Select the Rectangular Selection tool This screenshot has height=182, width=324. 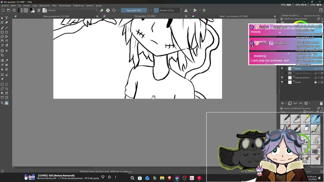tap(2, 84)
